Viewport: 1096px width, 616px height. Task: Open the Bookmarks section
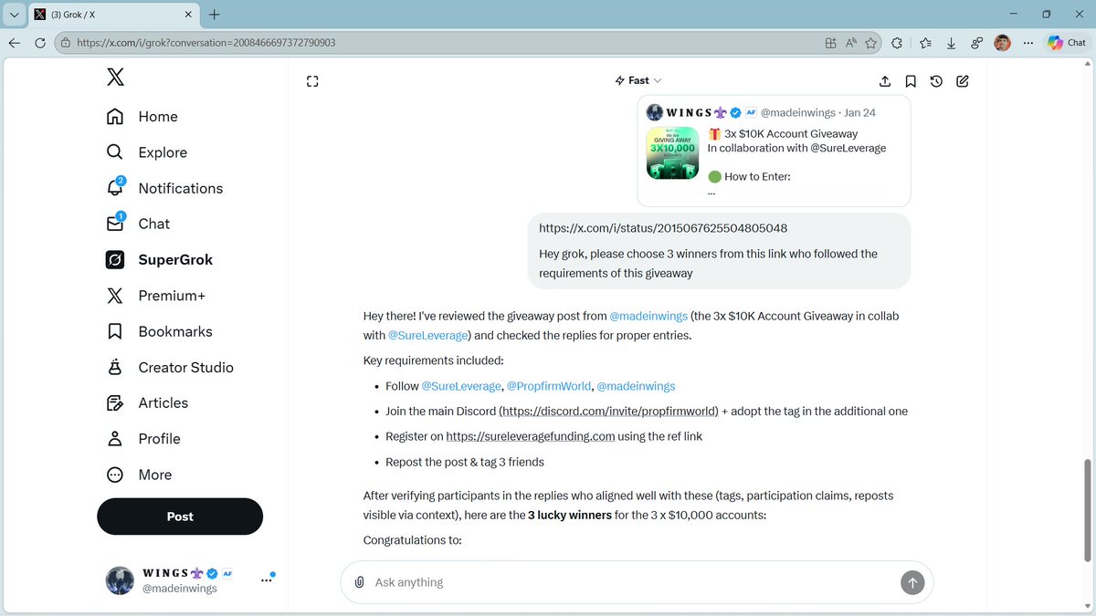coord(173,331)
